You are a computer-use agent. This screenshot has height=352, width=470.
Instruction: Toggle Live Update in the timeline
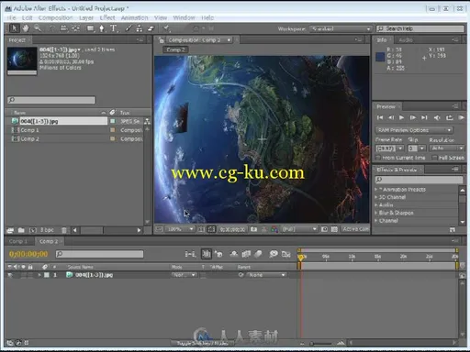pos(207,254)
